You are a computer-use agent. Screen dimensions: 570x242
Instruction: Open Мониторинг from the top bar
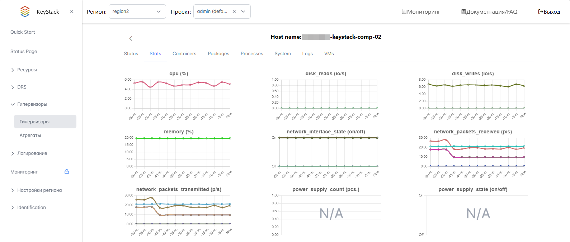pyautogui.click(x=421, y=12)
